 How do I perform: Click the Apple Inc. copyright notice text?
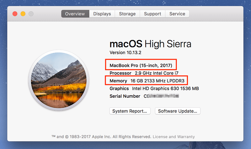point(101,137)
